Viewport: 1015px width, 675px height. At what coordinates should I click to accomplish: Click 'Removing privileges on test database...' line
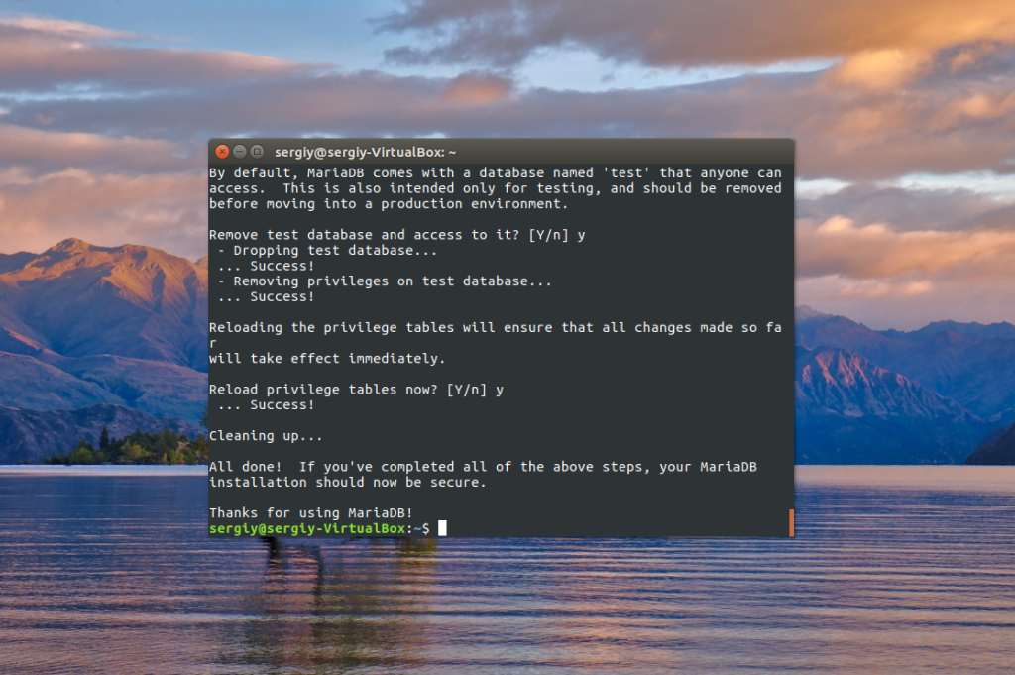point(385,281)
